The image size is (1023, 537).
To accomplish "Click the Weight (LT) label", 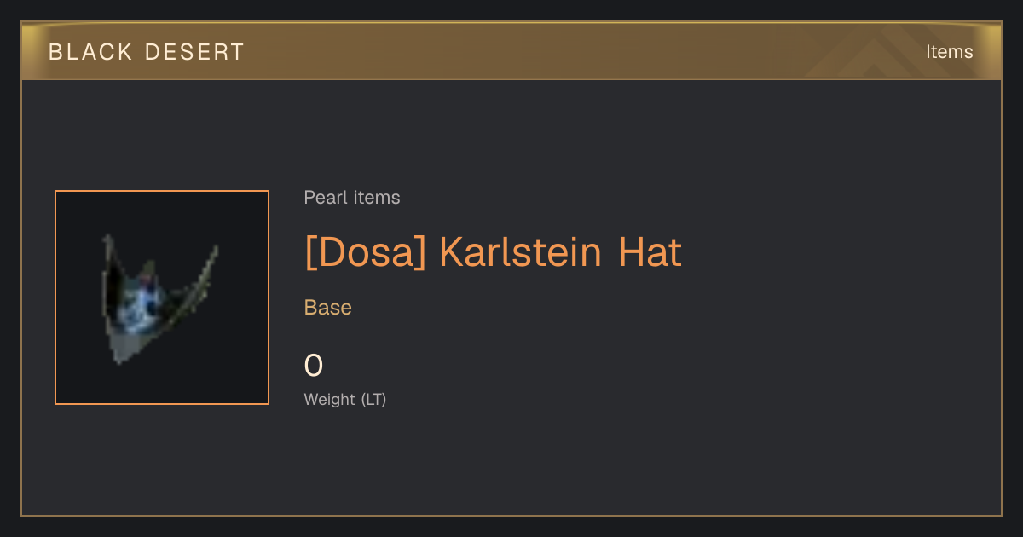I will [345, 399].
